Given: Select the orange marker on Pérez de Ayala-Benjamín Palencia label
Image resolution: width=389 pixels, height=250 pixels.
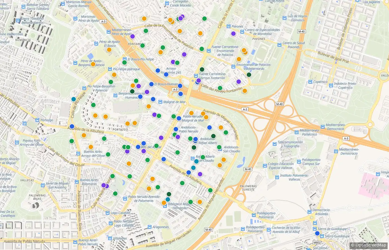Looking at the screenshot, I should click(93, 64).
